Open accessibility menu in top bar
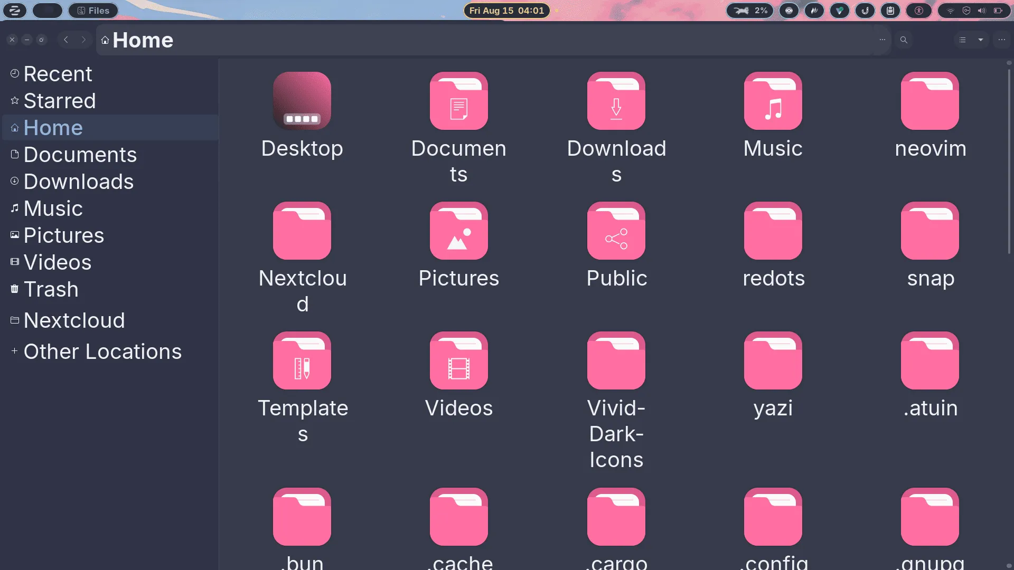 919,11
